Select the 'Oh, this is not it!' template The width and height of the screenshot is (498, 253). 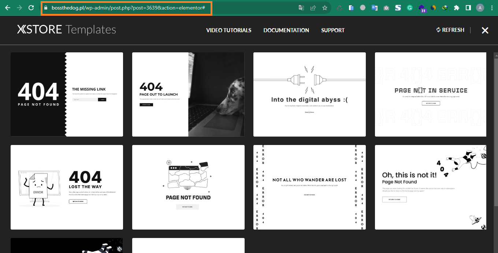tap(431, 187)
